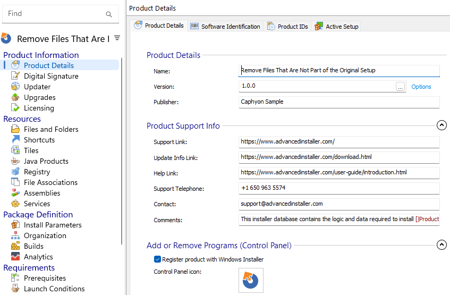This screenshot has width=450, height=295.
Task: Click the Publisher field
Action: (x=339, y=102)
